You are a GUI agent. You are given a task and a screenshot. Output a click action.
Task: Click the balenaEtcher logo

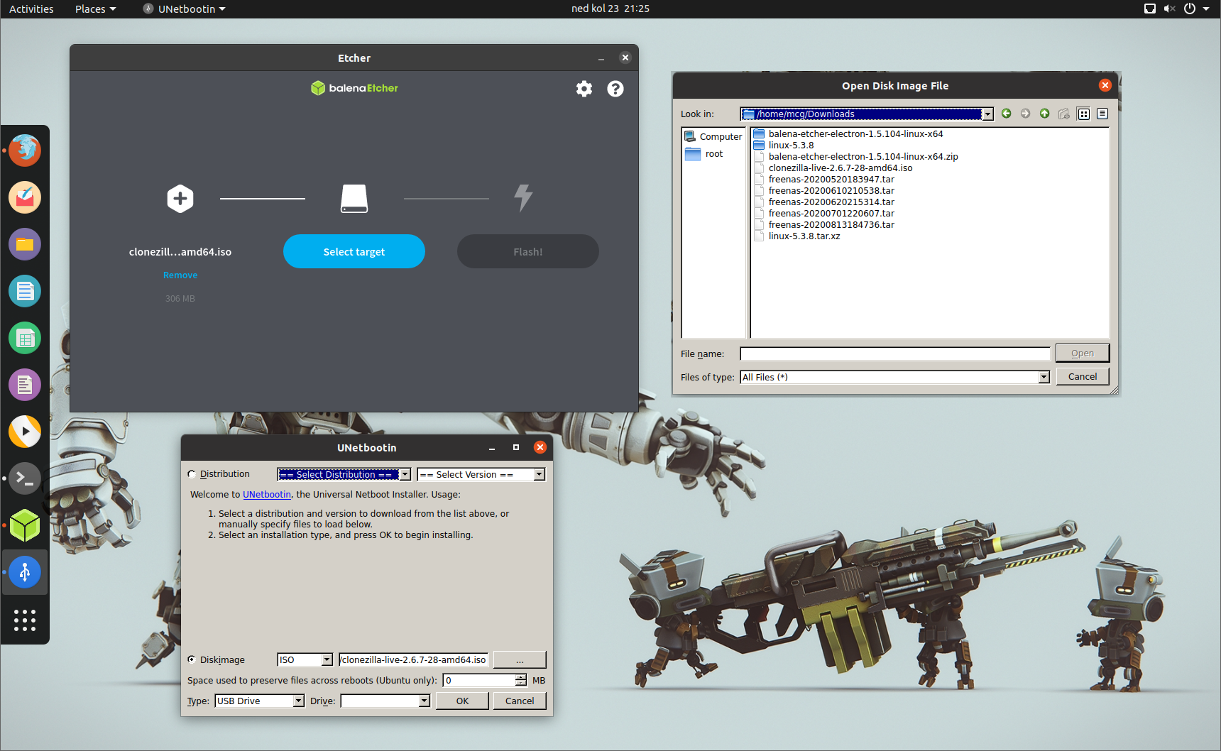(x=354, y=88)
